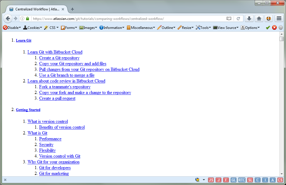This screenshot has width=286, height=185.
Task: Toggle the F button in status bar
Action: click(x=226, y=180)
